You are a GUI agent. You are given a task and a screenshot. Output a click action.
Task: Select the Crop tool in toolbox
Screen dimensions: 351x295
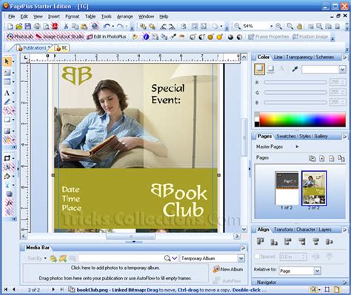tap(7, 158)
